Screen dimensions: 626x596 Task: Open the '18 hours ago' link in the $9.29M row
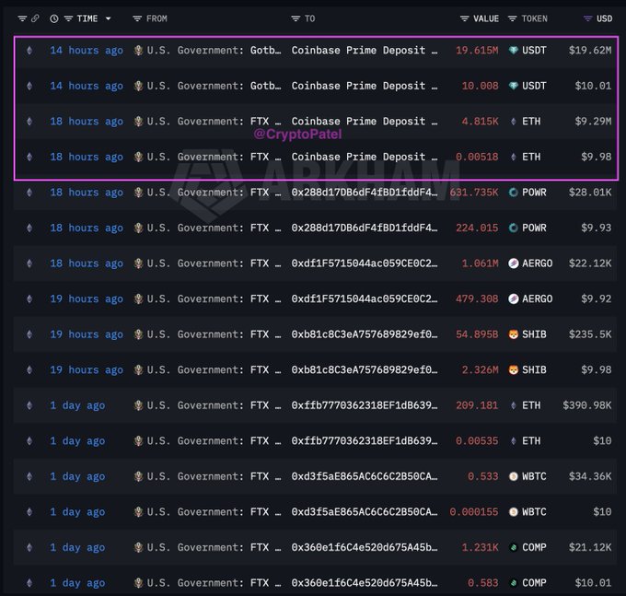(x=87, y=122)
